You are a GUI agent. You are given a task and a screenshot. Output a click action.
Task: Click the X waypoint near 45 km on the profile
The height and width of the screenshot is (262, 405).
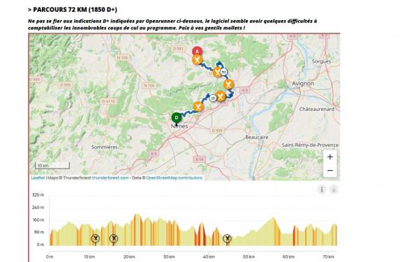[x=227, y=238]
